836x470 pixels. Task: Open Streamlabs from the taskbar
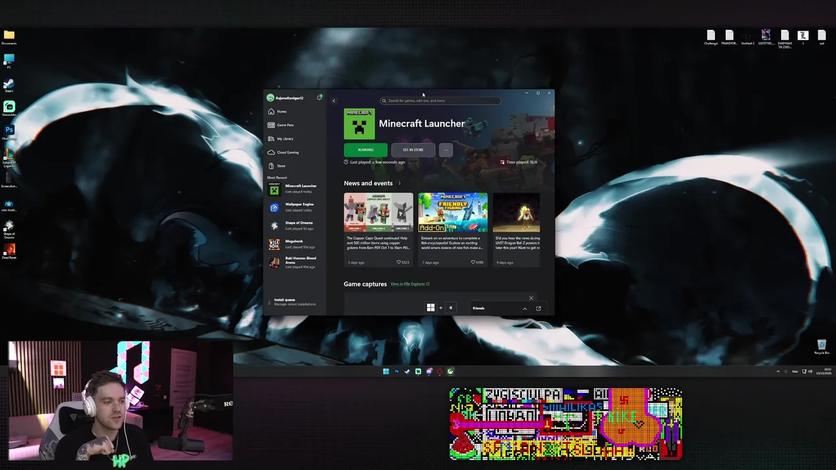coord(418,371)
